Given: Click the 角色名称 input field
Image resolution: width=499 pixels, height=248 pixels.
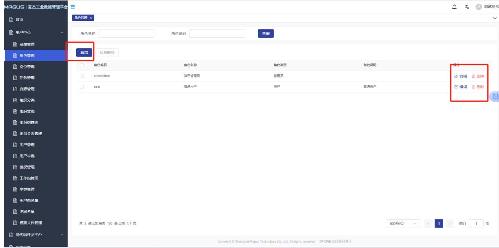Looking at the screenshot, I should click(126, 34).
